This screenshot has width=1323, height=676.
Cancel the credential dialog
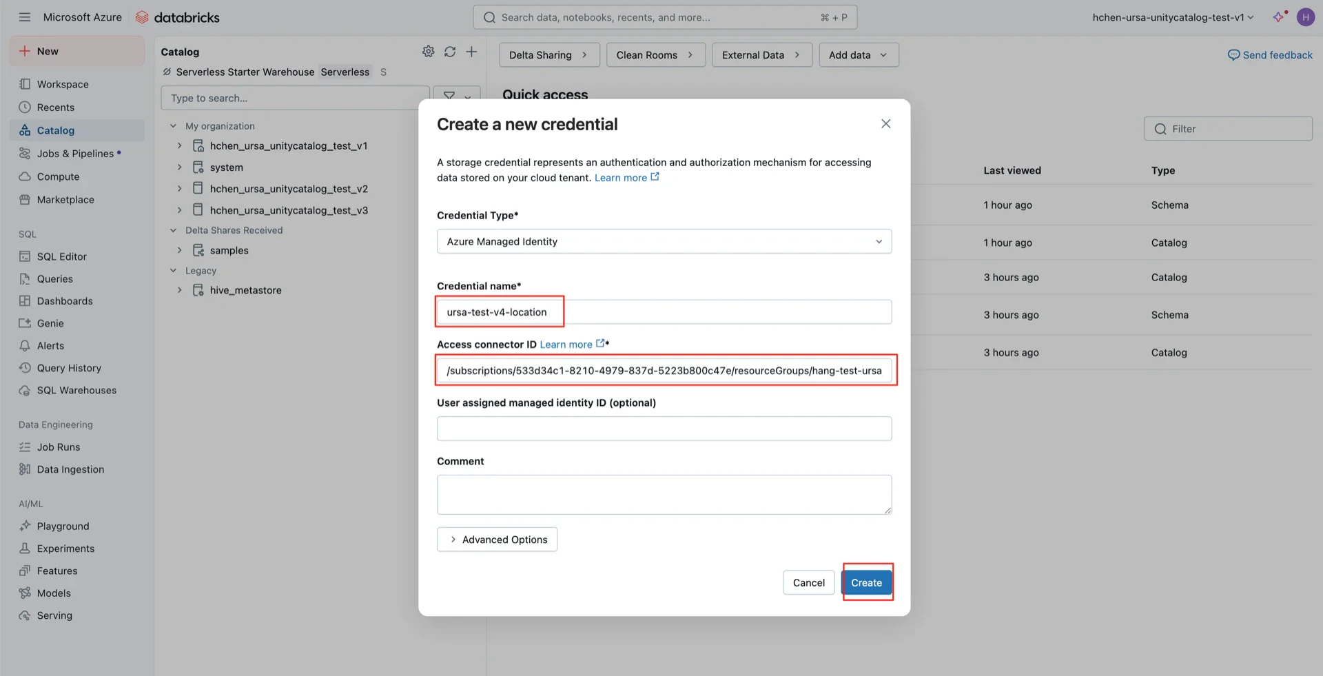tap(808, 583)
